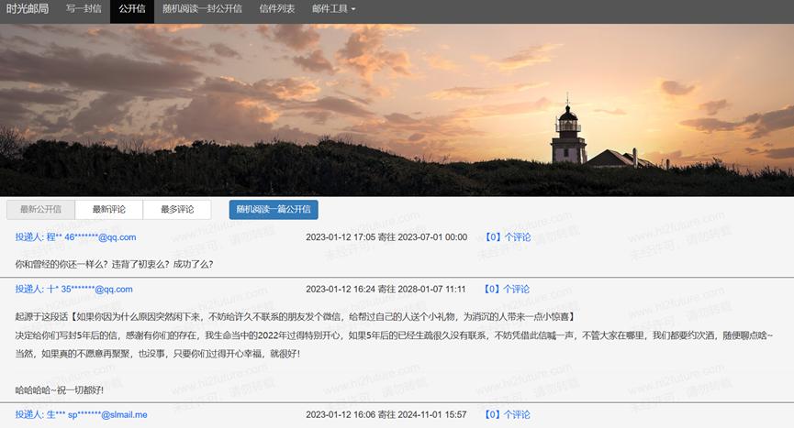
Task: Open comments link of the 2023-07-01 letter
Action: [x=508, y=237]
